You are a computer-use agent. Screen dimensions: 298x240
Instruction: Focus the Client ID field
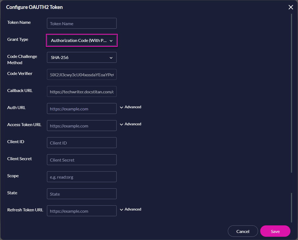pos(82,143)
